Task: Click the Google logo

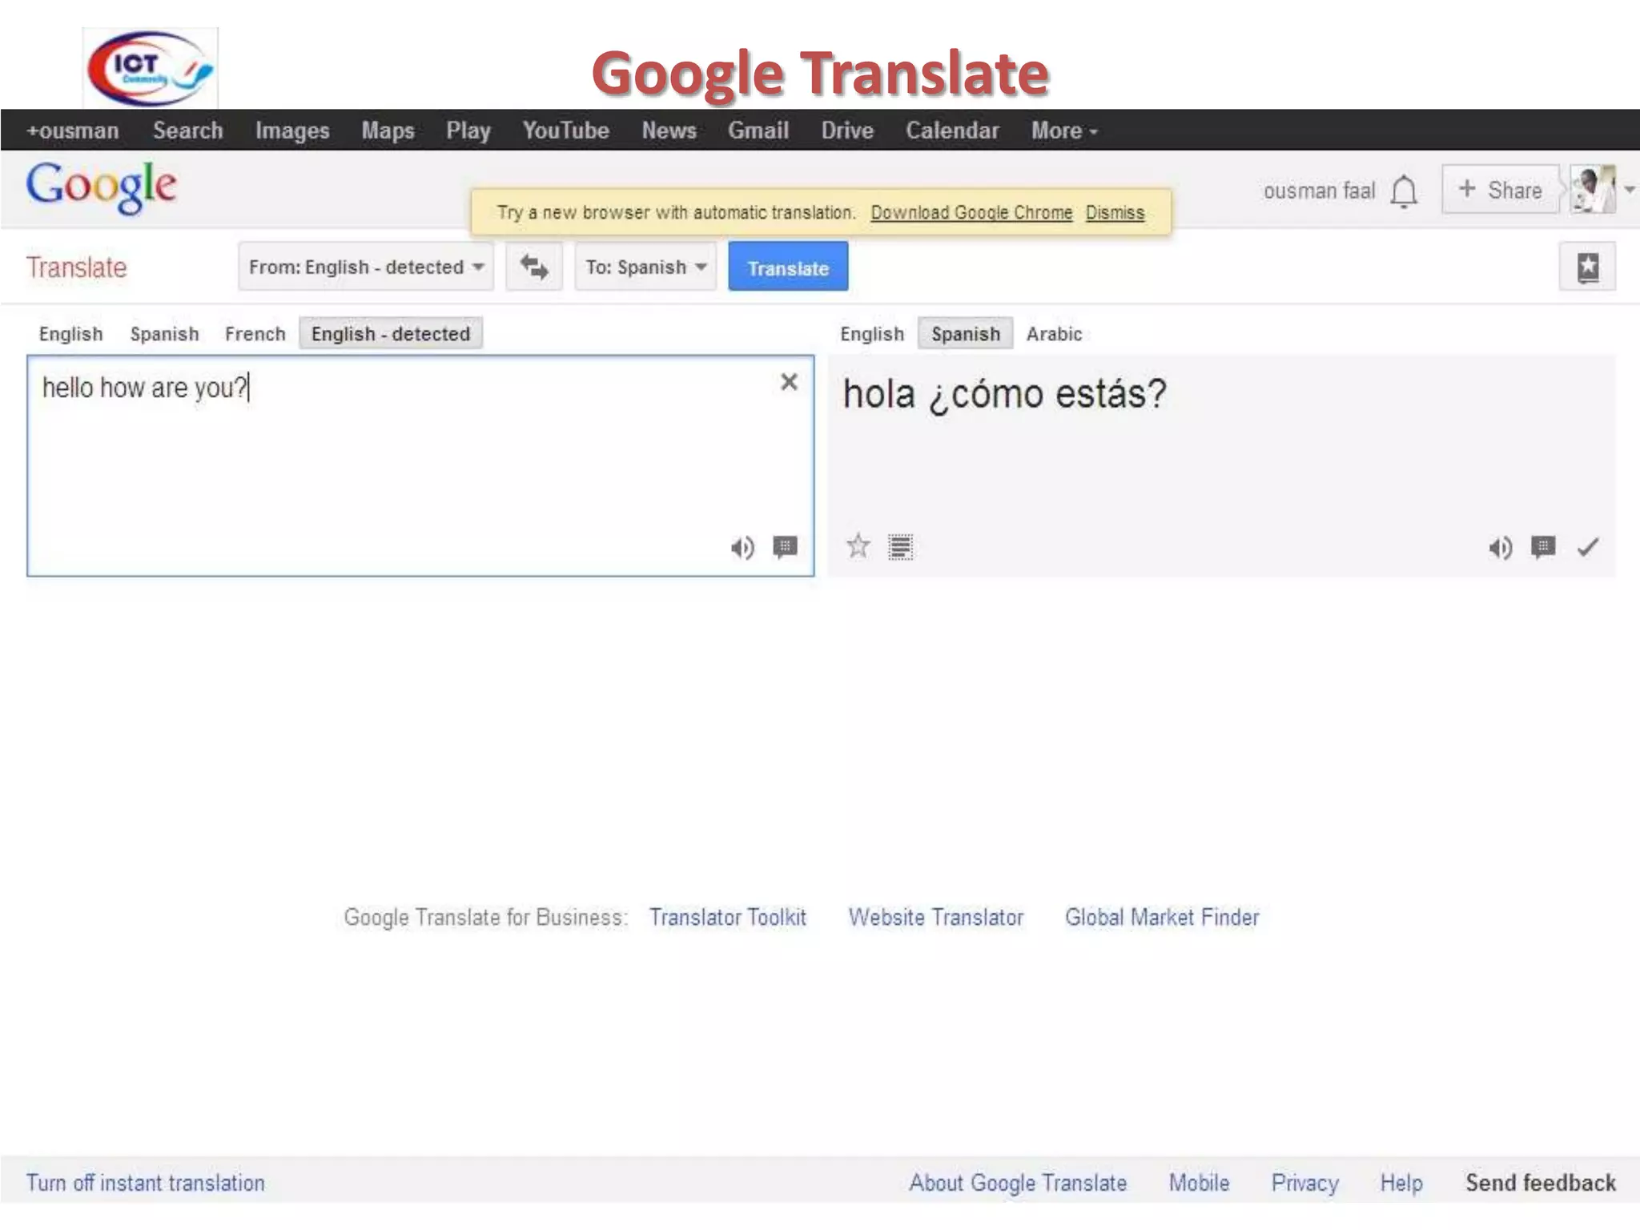Action: click(102, 188)
